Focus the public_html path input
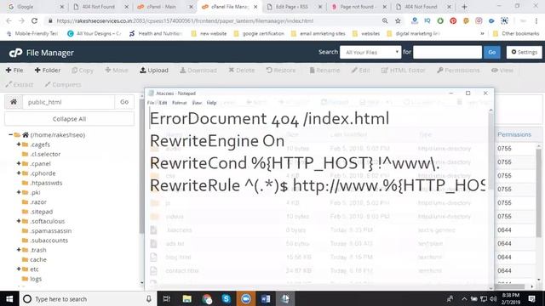This screenshot has width=545, height=306. tap(68, 102)
